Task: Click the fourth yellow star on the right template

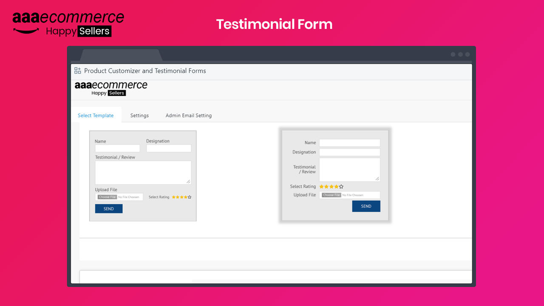Action: point(336,186)
